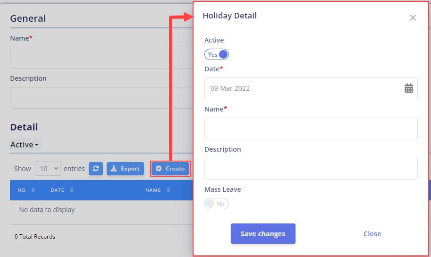Expand the Active filter dropdown
This screenshot has width=431, height=257.
click(25, 145)
